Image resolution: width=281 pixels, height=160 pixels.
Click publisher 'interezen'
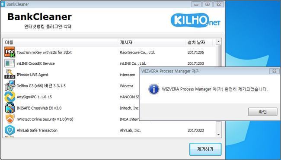coord(128,75)
